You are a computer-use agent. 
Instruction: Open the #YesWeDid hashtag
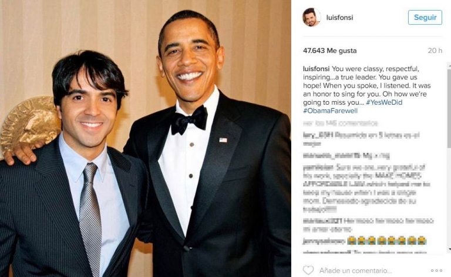pos(384,102)
